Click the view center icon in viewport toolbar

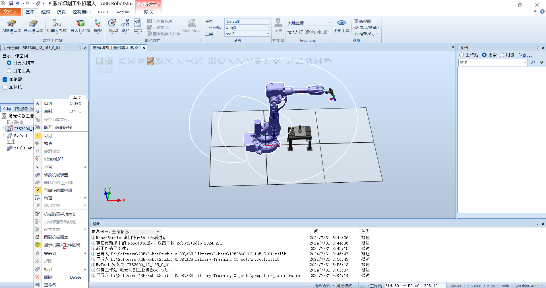pyautogui.click(x=109, y=61)
